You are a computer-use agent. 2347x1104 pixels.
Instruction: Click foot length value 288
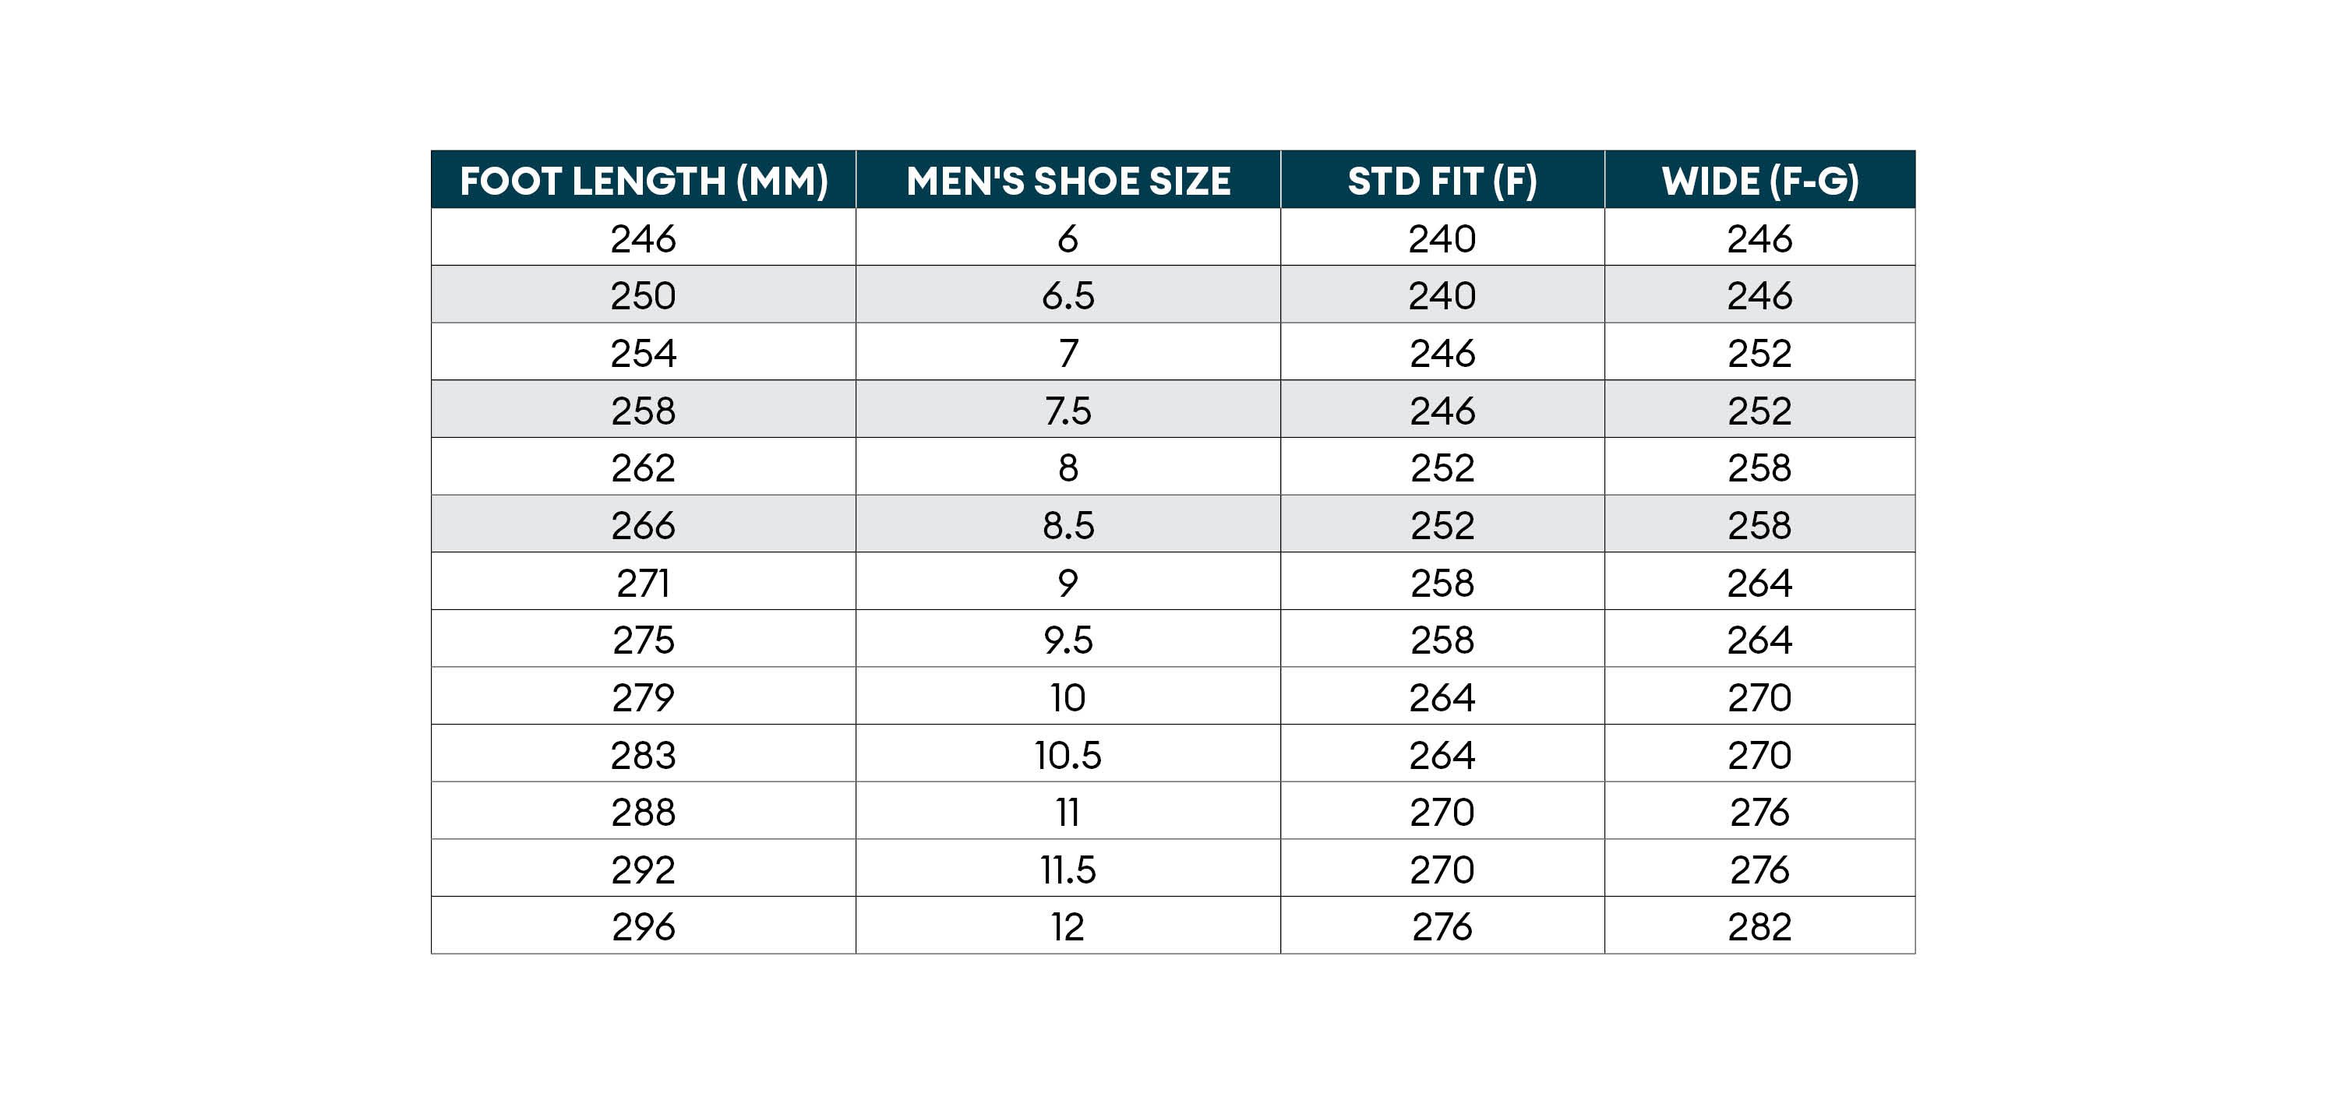(643, 812)
